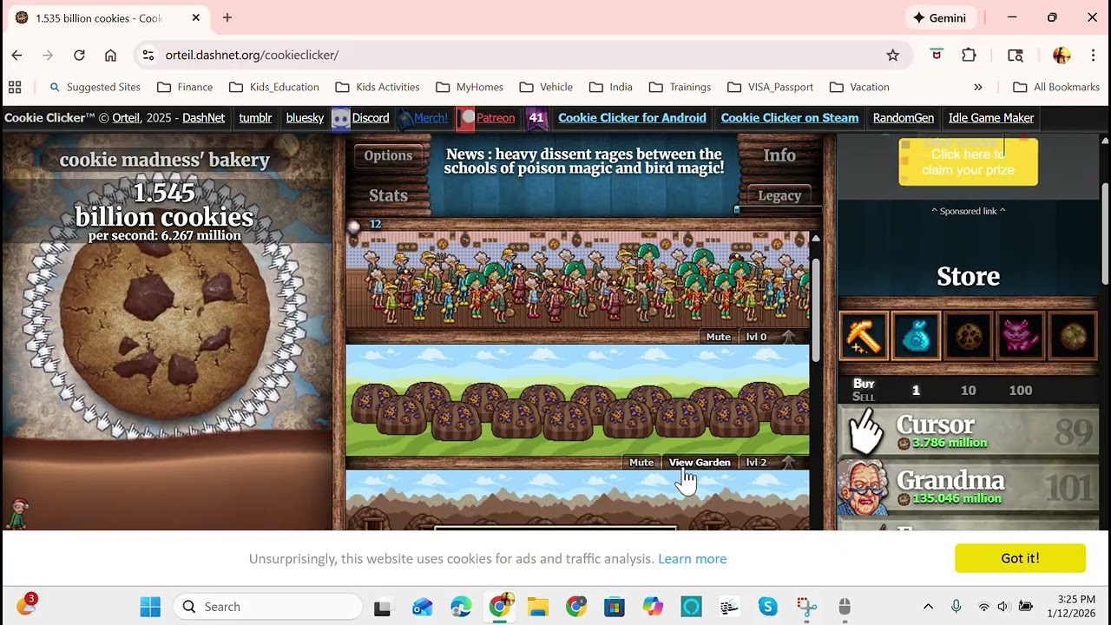Image resolution: width=1111 pixels, height=625 pixels.
Task: Switch store mode to Buy
Action: [x=864, y=383]
